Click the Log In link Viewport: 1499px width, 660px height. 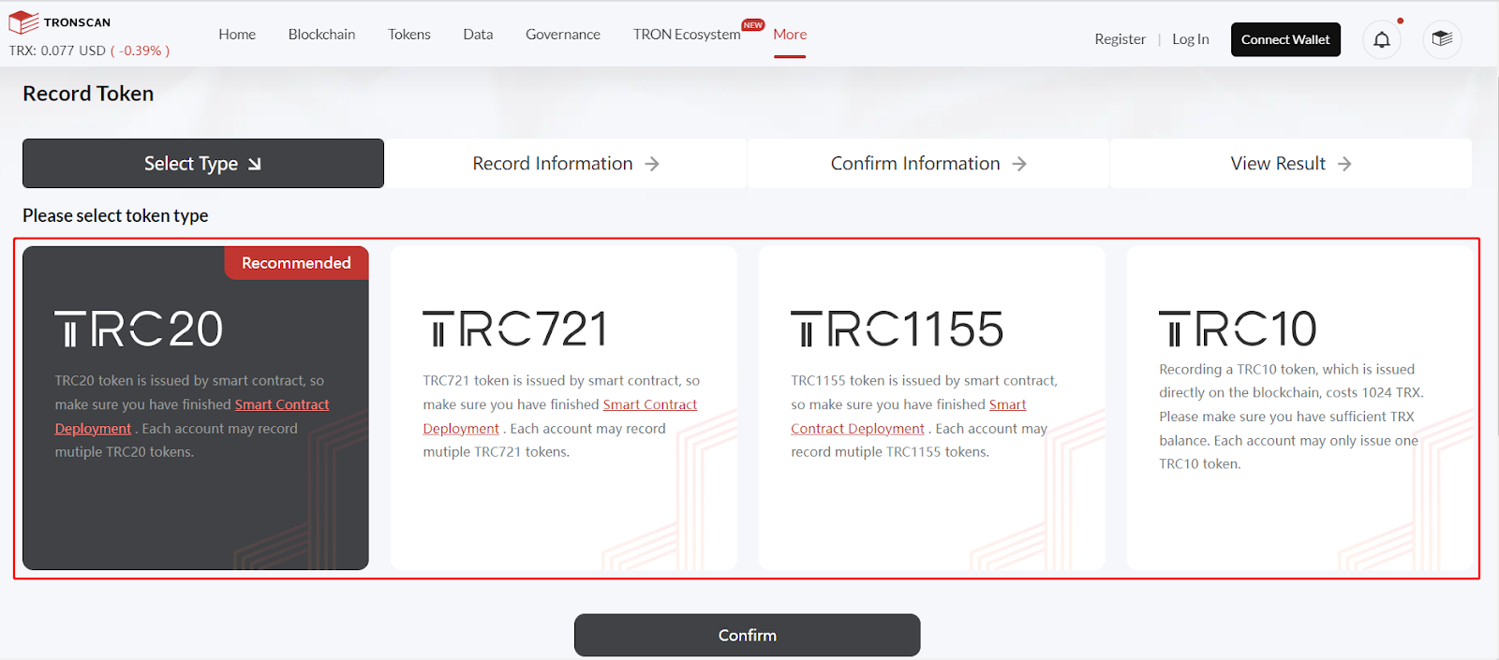[1191, 39]
